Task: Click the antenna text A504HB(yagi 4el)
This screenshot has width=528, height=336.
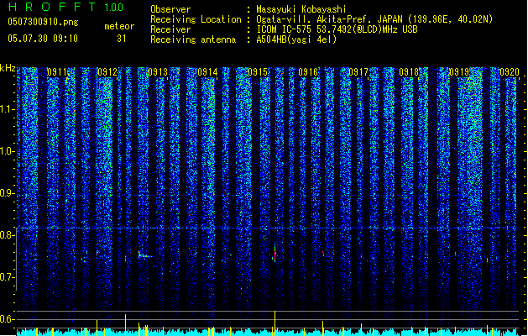Action: pyautogui.click(x=296, y=39)
